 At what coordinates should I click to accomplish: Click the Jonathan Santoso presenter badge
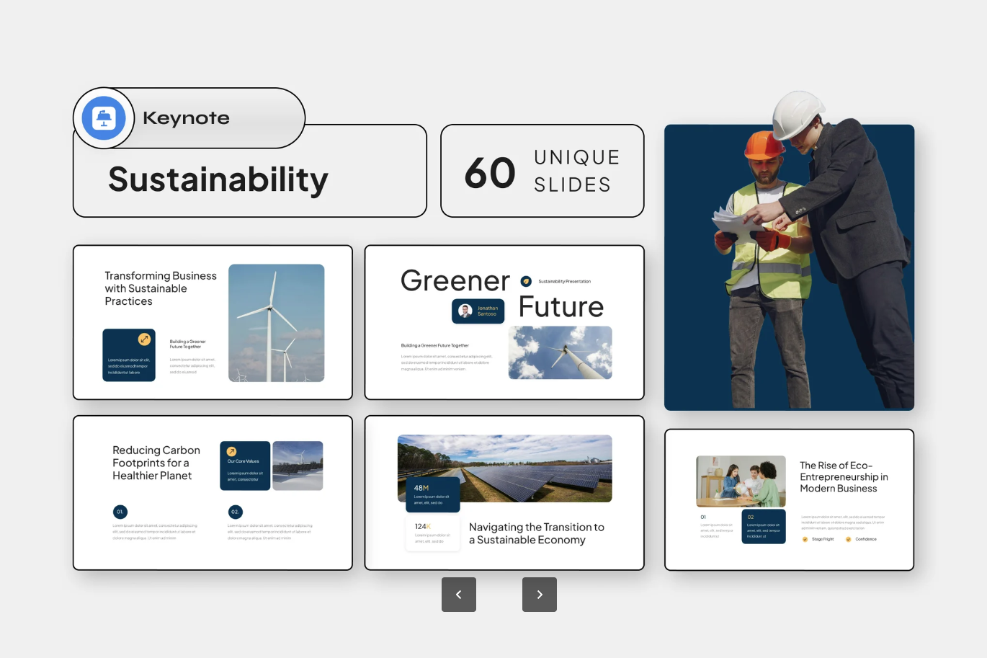pos(478,311)
